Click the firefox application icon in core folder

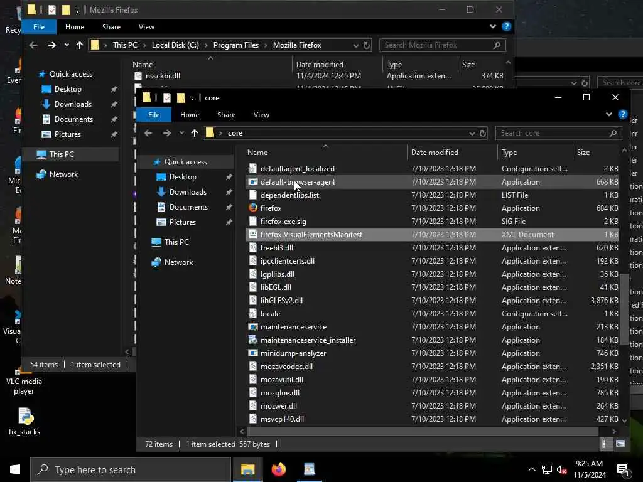coord(253,208)
